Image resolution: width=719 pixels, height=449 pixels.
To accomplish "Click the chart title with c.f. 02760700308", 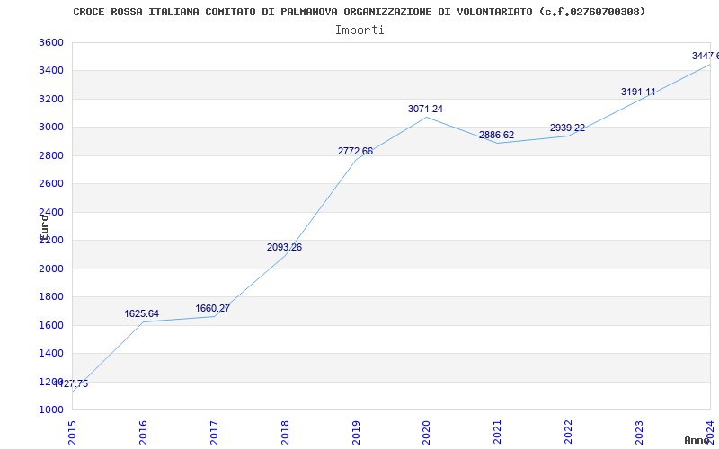I will 359,12.
